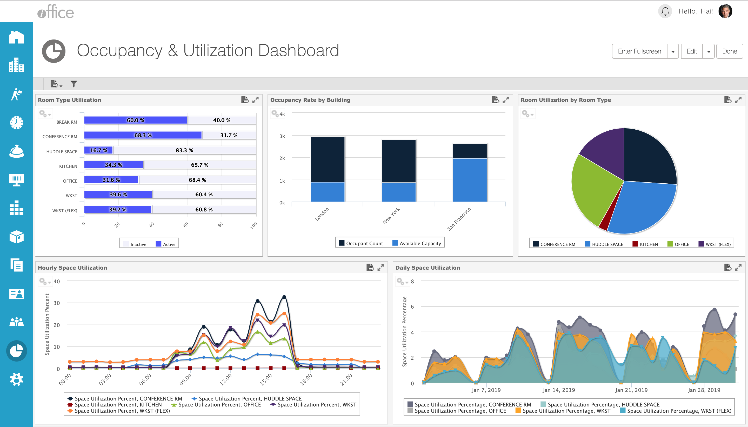
Task: Click the Done button
Action: pos(729,51)
